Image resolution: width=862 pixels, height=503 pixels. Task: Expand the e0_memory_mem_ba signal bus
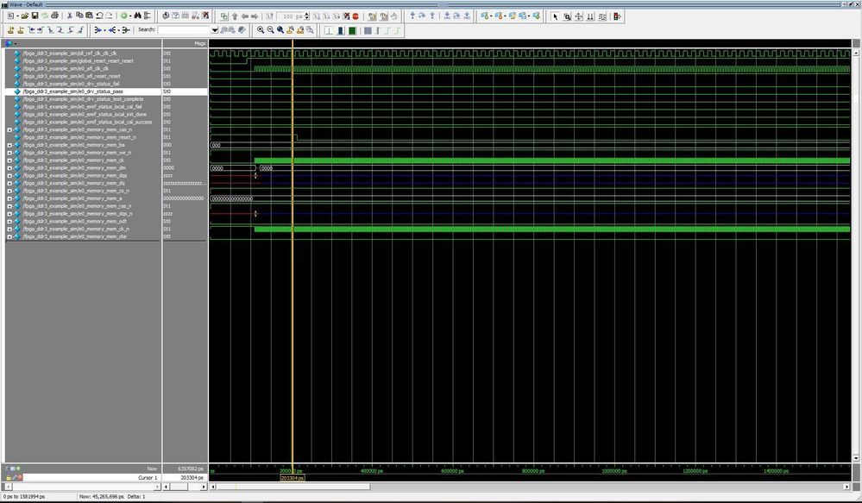[x=9, y=145]
